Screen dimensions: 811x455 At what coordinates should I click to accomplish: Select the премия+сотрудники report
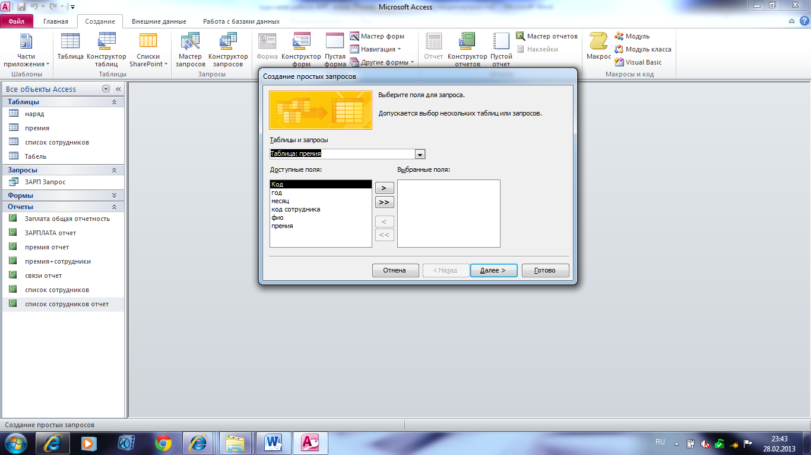pos(64,261)
